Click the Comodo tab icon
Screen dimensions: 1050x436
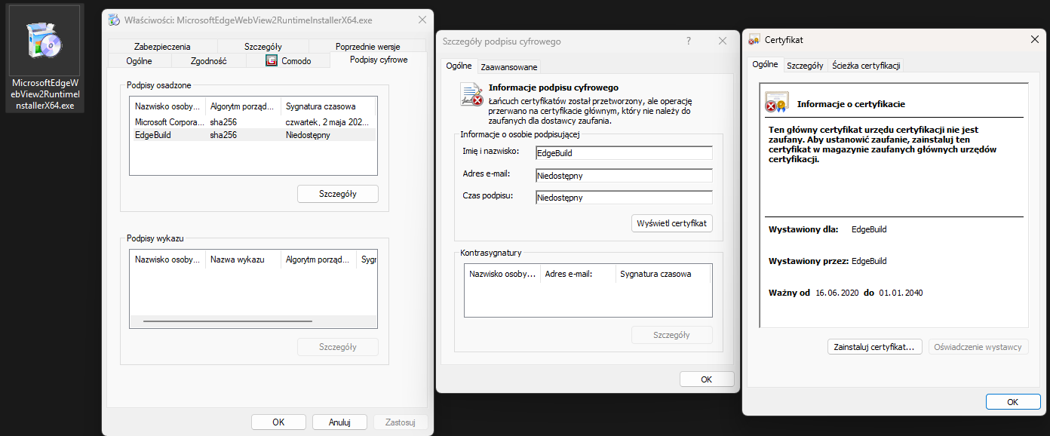click(x=272, y=60)
